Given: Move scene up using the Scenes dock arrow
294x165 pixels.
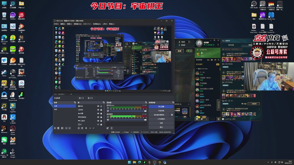Looking at the screenshot, I should (x=66, y=128).
